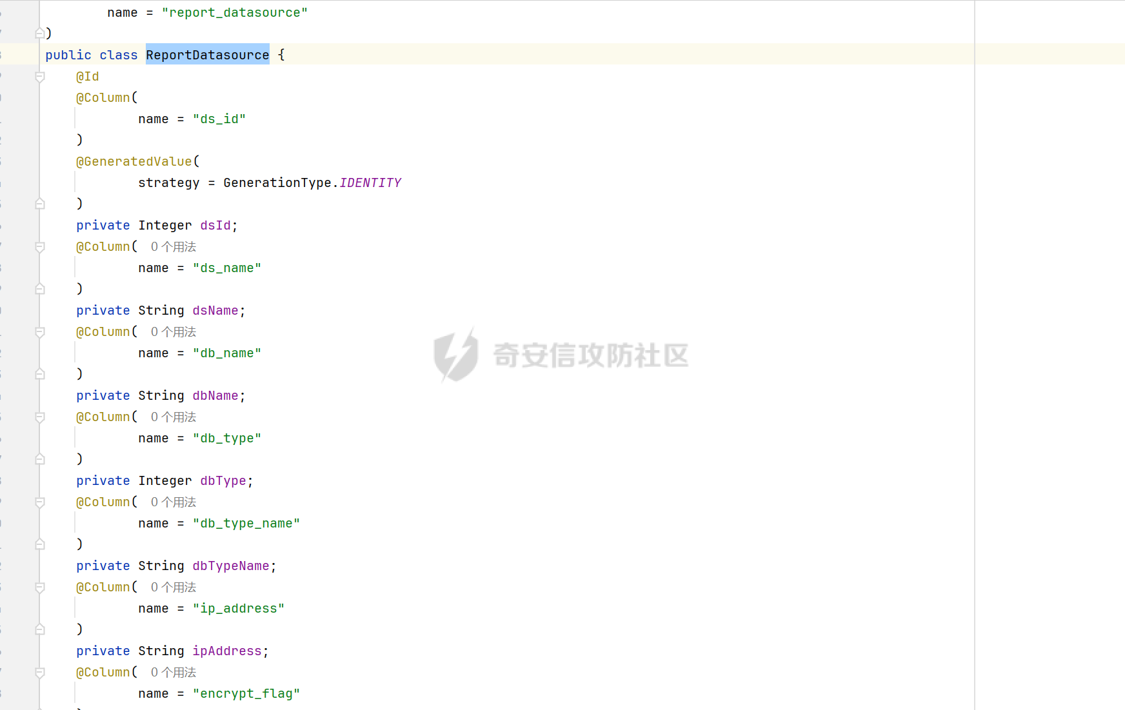Click fold end marker above private String dbTypeName
This screenshot has height=710, width=1125.
pos(40,544)
